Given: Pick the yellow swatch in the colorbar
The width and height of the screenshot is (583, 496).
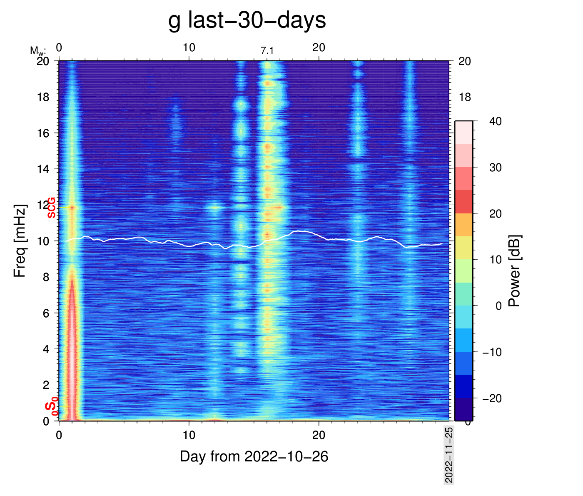Looking at the screenshot, I should pos(463,248).
